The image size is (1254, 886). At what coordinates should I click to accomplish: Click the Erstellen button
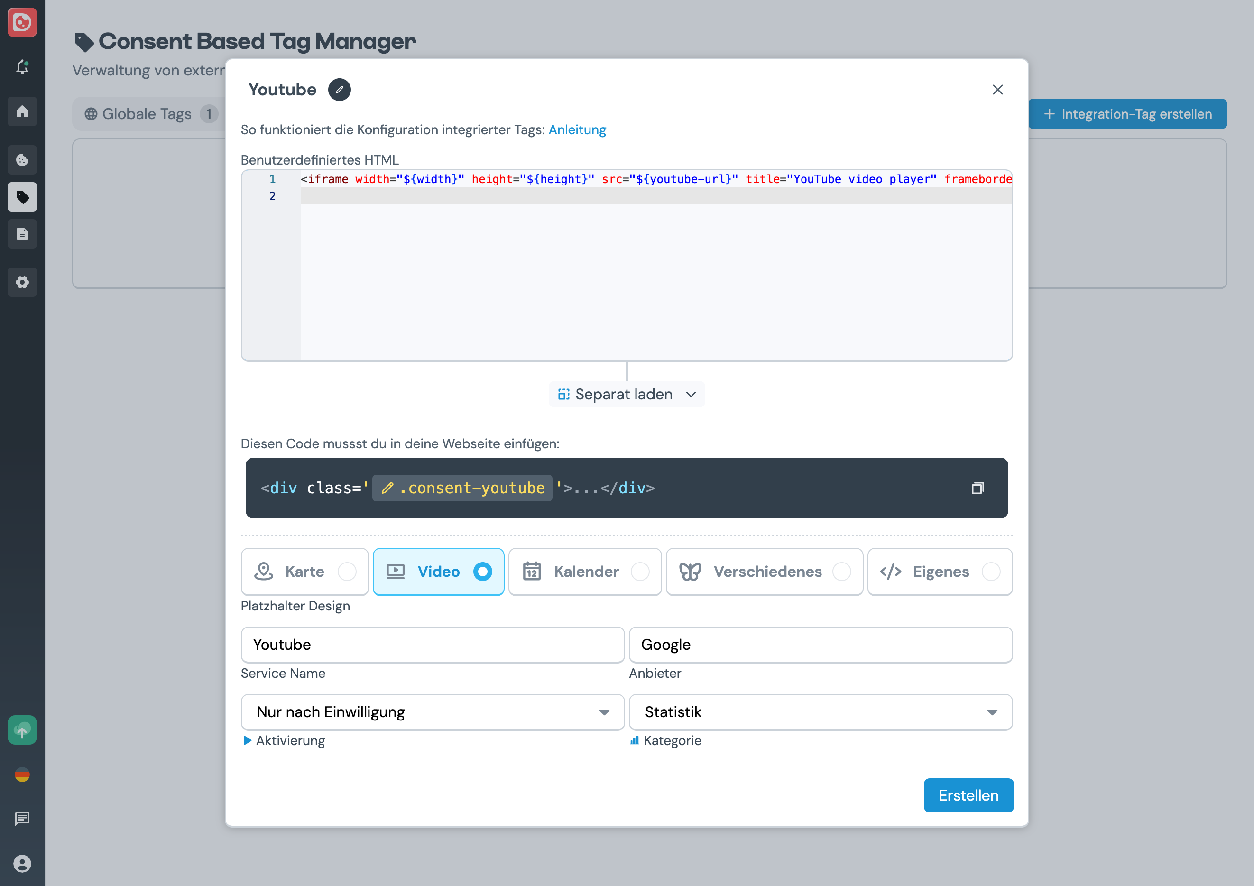[968, 795]
